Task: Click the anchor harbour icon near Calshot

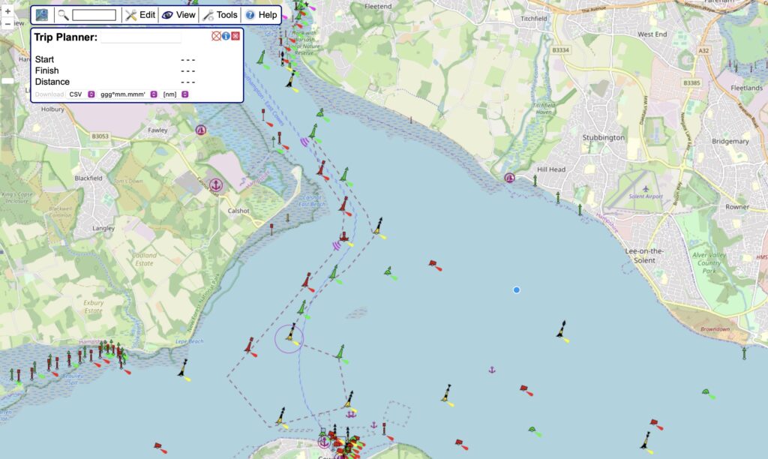Action: [216, 184]
